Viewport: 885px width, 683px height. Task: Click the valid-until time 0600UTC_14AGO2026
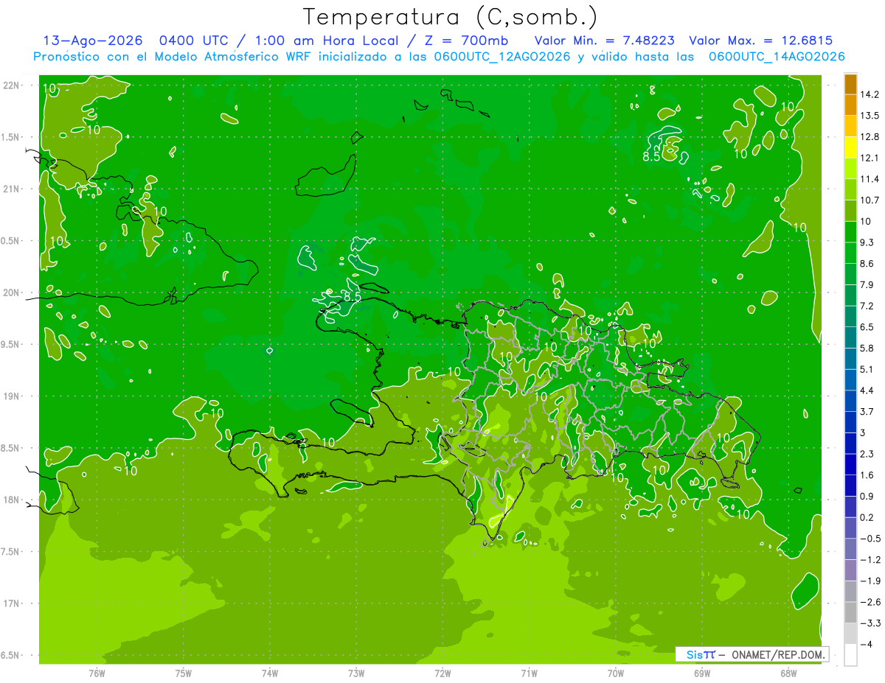point(776,56)
